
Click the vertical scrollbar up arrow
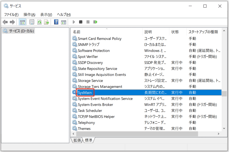224,31
